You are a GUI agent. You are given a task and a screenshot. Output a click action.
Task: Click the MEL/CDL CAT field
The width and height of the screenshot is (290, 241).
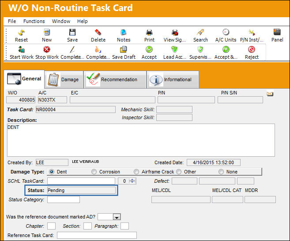227,200
